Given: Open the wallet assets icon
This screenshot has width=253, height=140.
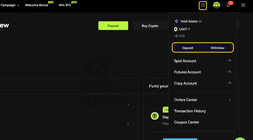Looking at the screenshot, I should [x=203, y=5].
